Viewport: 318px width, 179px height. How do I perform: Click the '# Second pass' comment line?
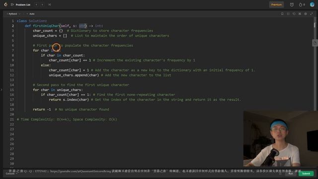pyautogui.click(x=81, y=85)
